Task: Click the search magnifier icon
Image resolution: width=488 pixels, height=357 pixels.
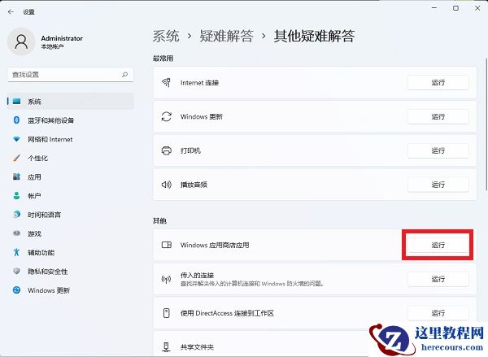Action: point(124,74)
